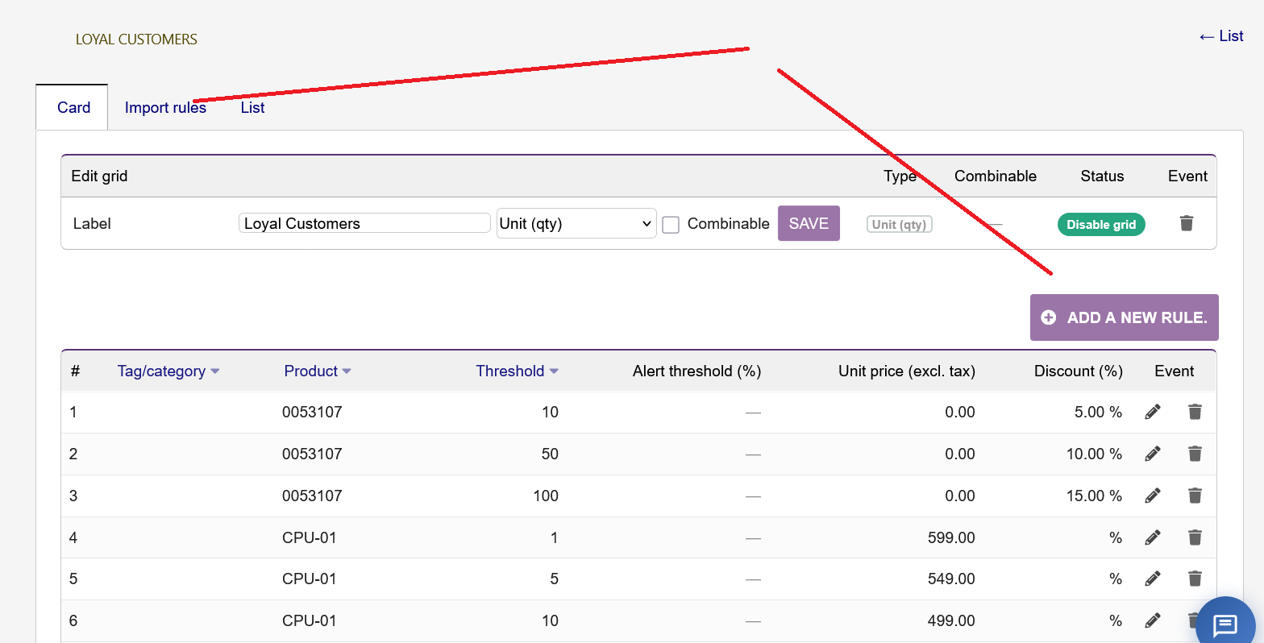1264x643 pixels.
Task: Click the edit pencil for row 1
Action: click(1153, 412)
